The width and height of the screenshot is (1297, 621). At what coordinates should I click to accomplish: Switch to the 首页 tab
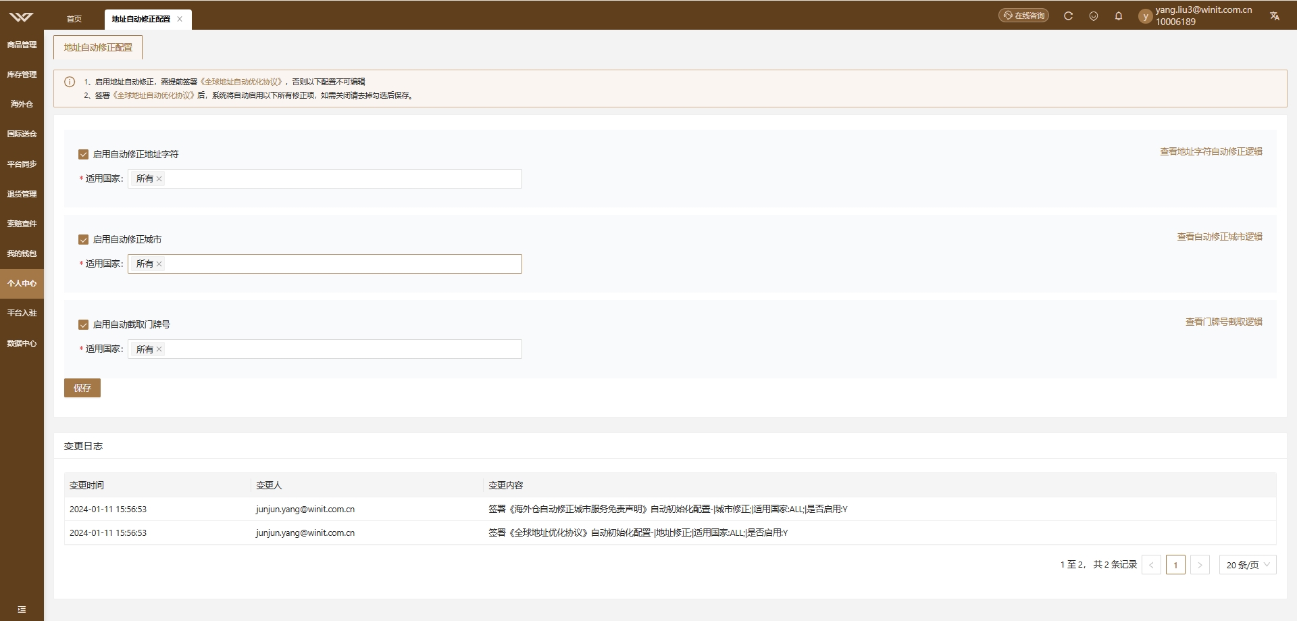tap(74, 19)
